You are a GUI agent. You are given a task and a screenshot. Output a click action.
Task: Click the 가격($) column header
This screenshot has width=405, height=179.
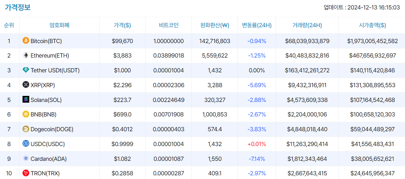(x=122, y=25)
